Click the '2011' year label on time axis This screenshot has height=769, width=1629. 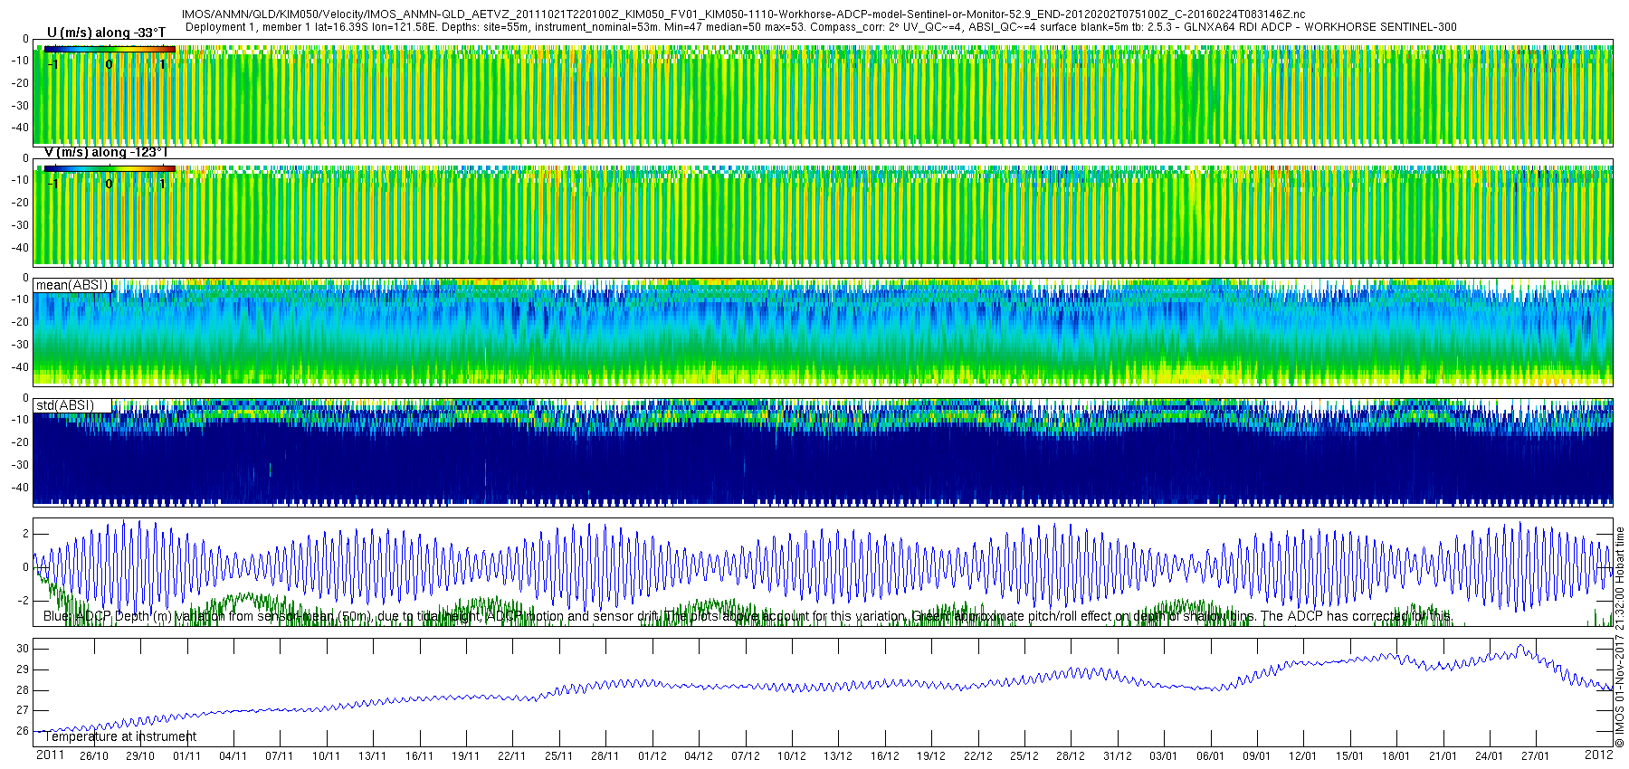(50, 755)
